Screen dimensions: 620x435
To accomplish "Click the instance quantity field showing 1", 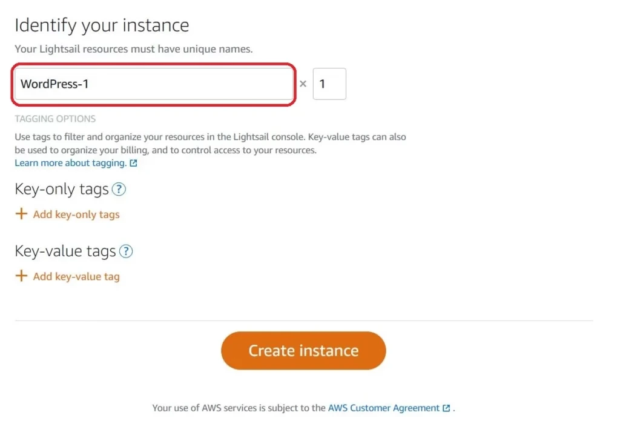I will (329, 84).
